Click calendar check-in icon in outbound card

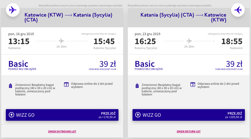pyautogui.click(x=66, y=84)
